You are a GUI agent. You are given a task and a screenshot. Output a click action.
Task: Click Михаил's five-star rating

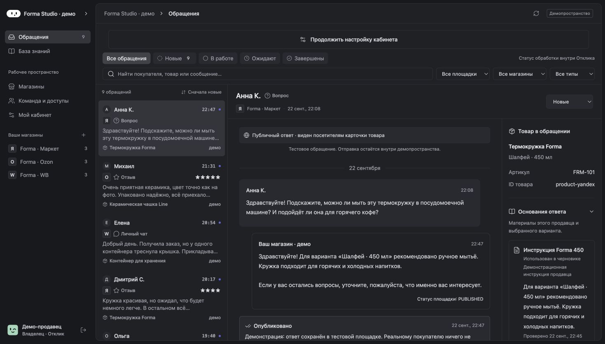[x=208, y=177]
